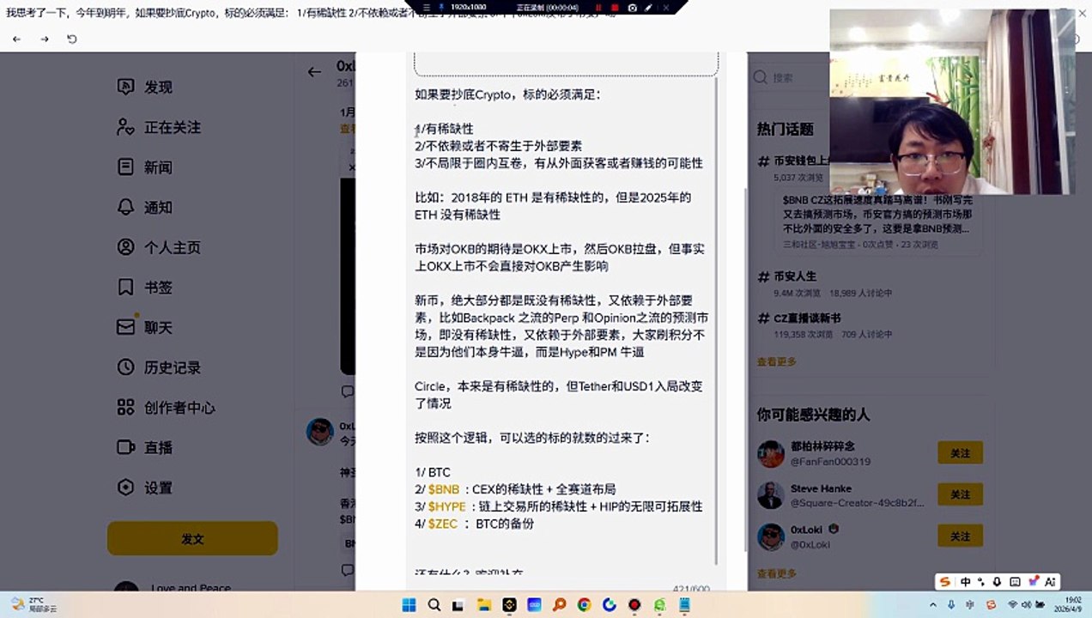The width and height of the screenshot is (1092, 618).
Task: Expand the system tray hidden icons
Action: (x=933, y=604)
